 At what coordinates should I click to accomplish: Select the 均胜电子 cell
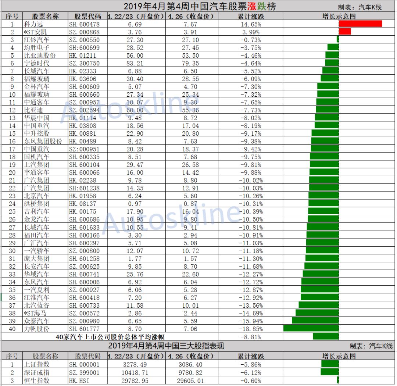click(45, 48)
